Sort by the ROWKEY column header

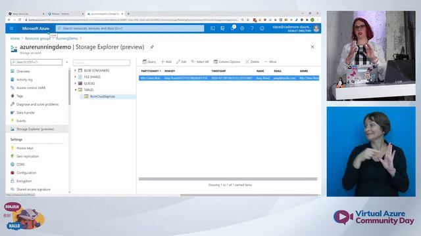170,71
